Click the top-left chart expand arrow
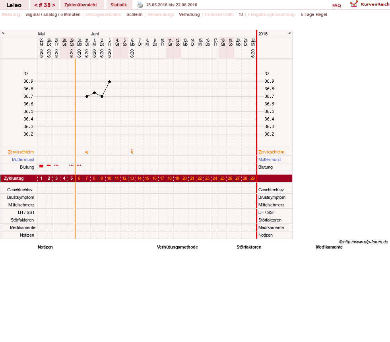Screen dimensions: 390x342 point(3,33)
